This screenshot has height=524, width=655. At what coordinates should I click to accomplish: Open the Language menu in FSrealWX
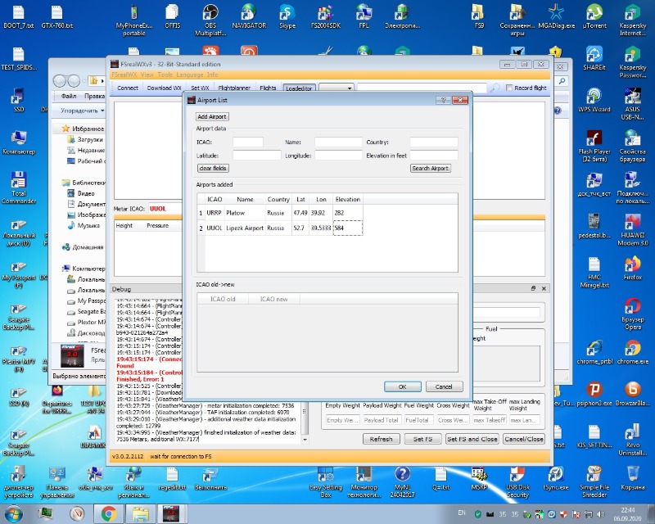tap(190, 75)
